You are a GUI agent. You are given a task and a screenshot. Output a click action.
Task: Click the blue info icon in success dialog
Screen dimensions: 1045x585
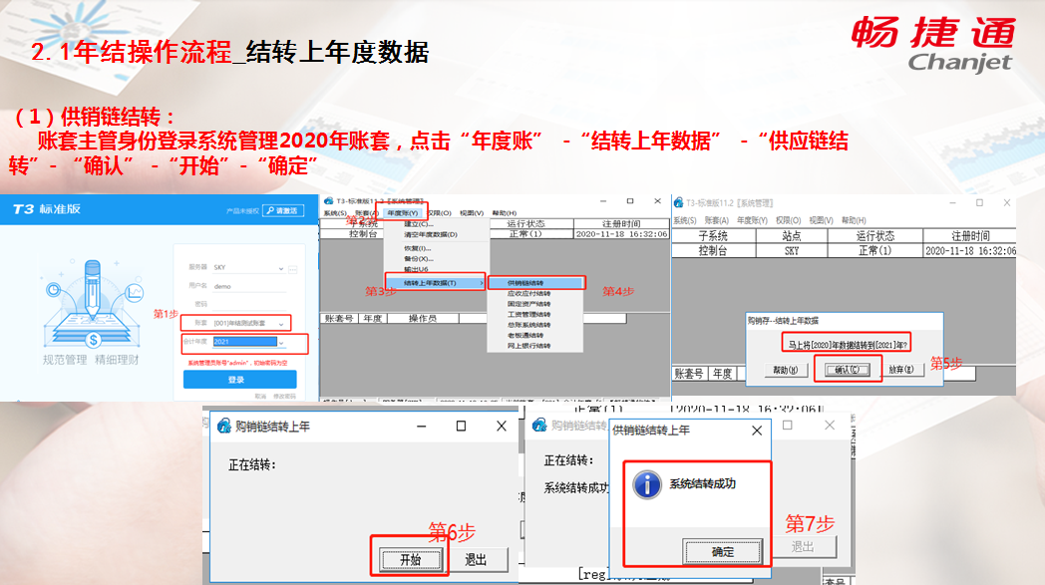pyautogui.click(x=647, y=484)
